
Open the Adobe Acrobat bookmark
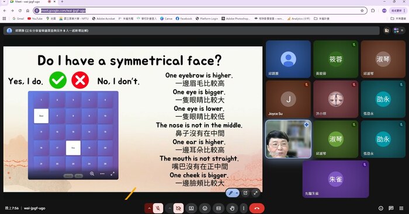[x=103, y=19]
